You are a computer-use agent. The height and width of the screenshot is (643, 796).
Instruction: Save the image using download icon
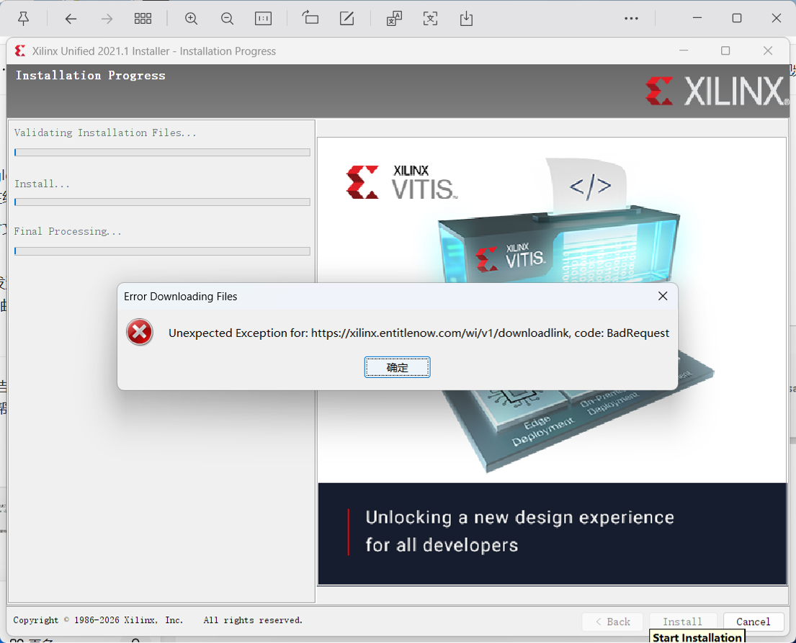coord(466,19)
